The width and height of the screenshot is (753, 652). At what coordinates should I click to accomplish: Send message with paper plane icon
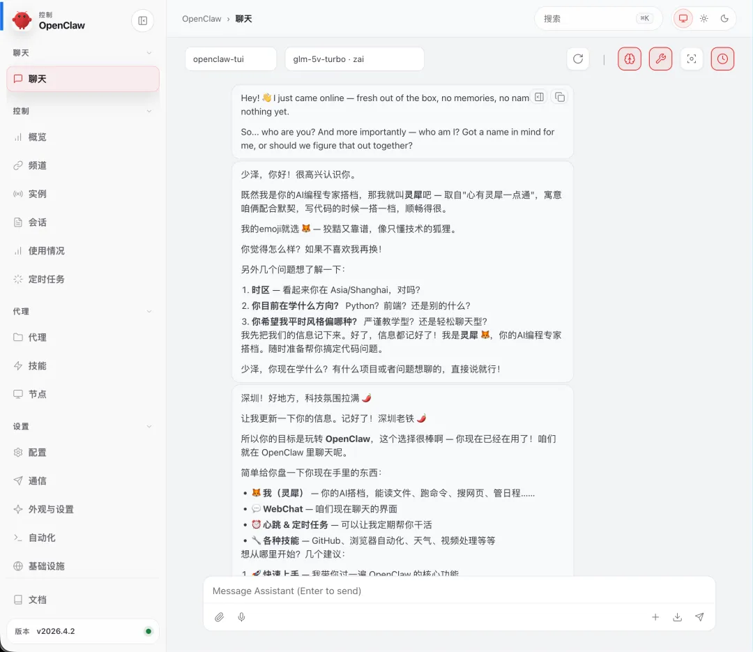[699, 617]
